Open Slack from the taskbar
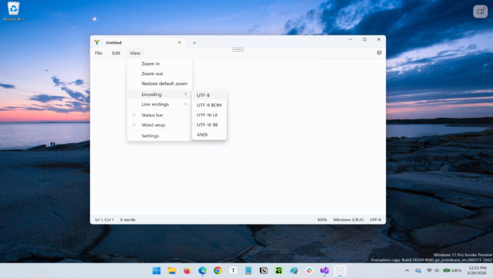The height and width of the screenshot is (278, 493). tap(309, 270)
